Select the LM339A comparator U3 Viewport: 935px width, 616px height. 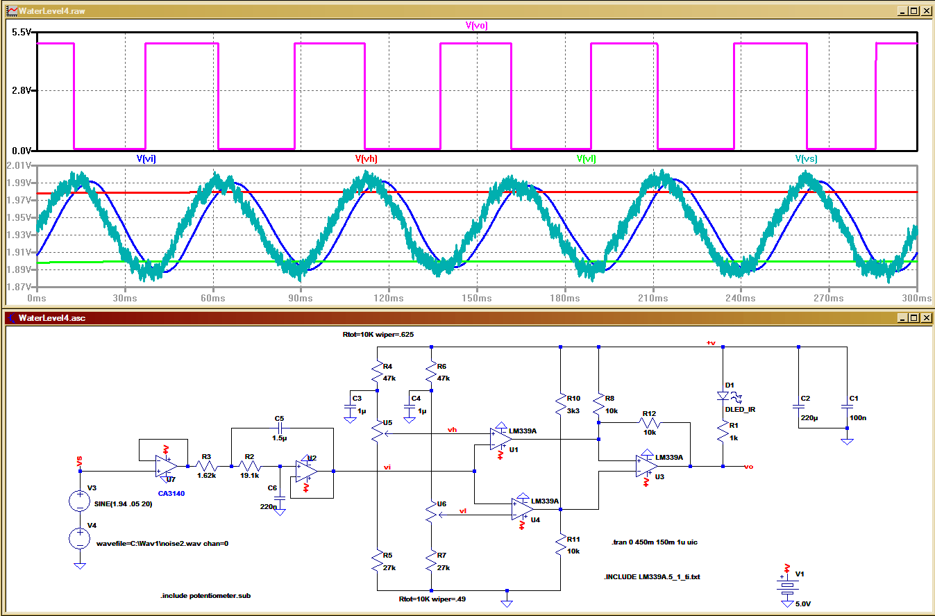[647, 466]
